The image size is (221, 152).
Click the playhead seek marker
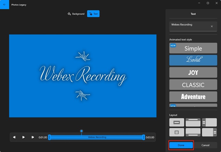point(82,131)
